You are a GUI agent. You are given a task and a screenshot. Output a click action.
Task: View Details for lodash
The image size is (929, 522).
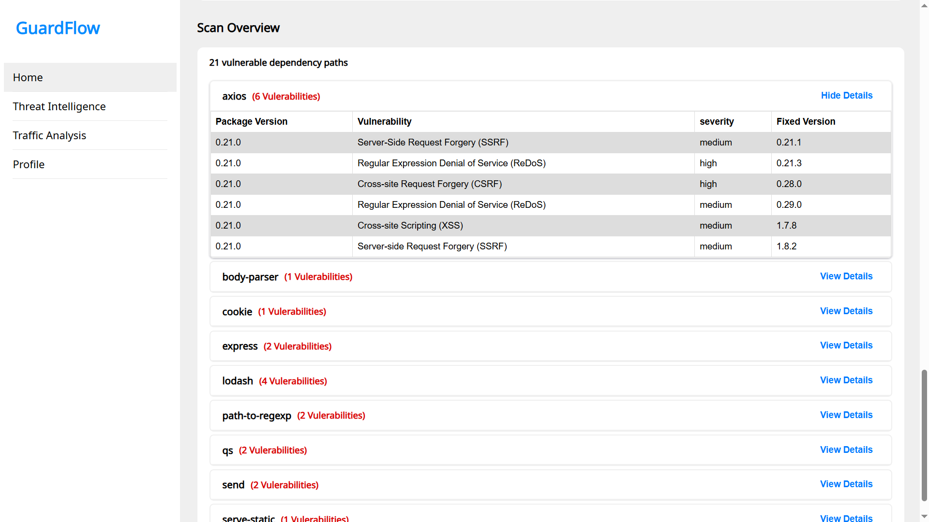(x=846, y=380)
